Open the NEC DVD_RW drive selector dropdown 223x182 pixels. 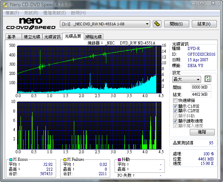click(x=105, y=24)
